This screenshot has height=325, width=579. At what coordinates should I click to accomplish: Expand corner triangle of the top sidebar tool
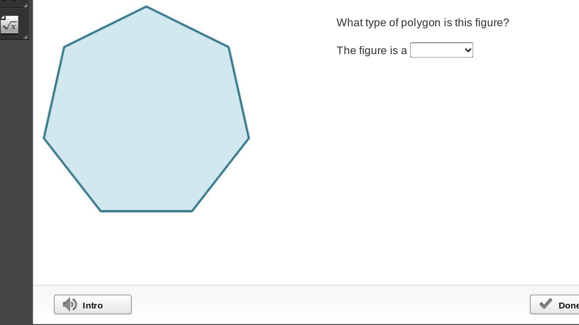(x=25, y=5)
